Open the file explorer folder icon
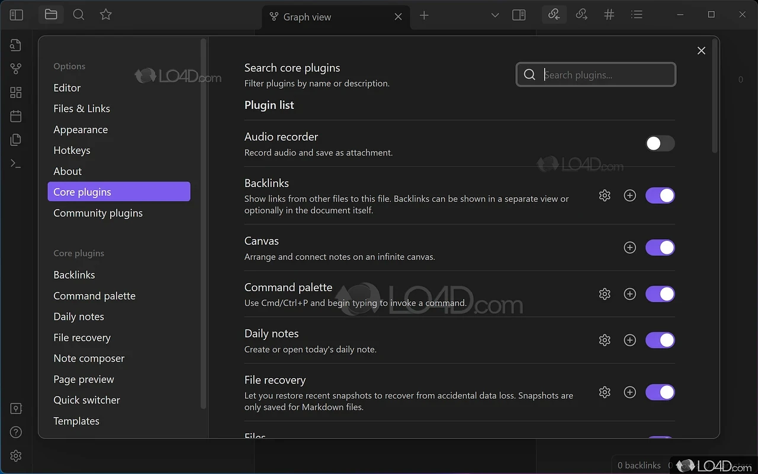Viewport: 758px width, 474px height. point(51,15)
